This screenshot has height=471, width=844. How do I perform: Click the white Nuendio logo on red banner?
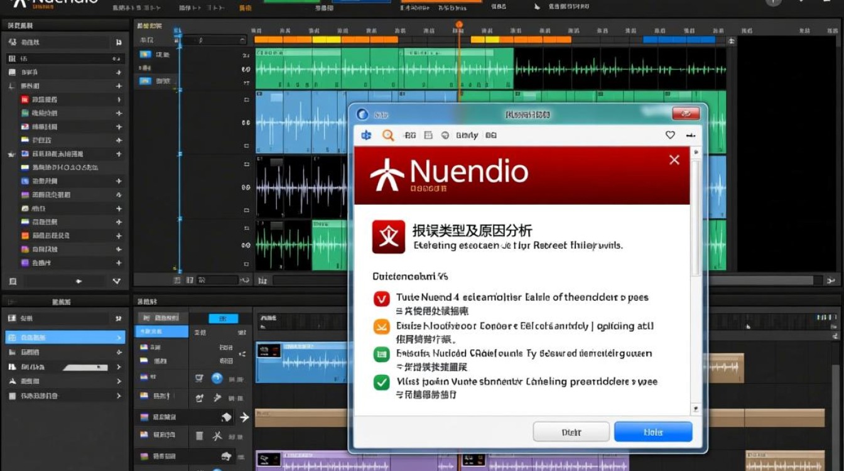point(387,174)
